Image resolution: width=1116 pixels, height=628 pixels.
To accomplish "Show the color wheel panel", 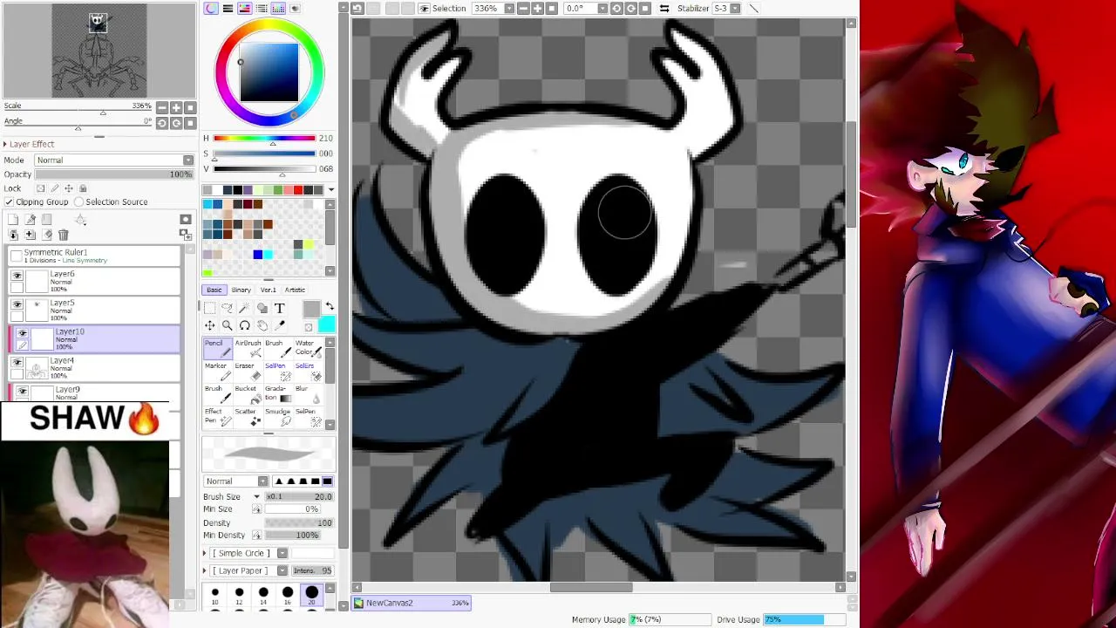I will pyautogui.click(x=211, y=8).
